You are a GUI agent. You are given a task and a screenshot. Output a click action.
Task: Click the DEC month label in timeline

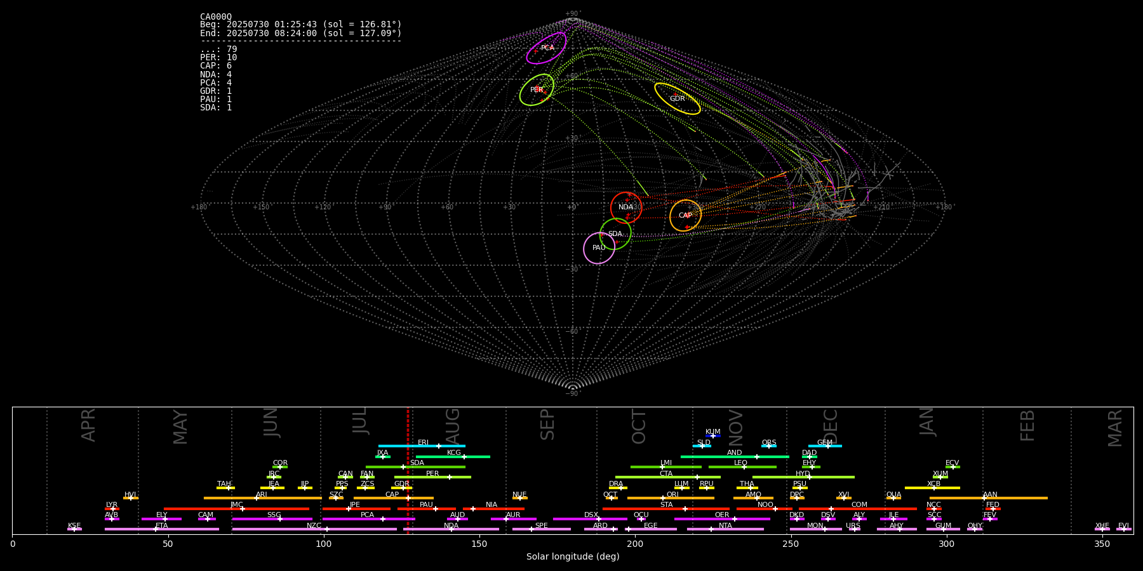[831, 426]
